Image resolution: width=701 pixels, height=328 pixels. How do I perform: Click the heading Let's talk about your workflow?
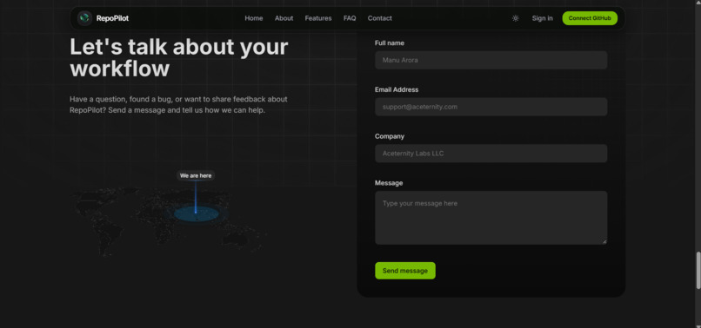click(x=179, y=57)
